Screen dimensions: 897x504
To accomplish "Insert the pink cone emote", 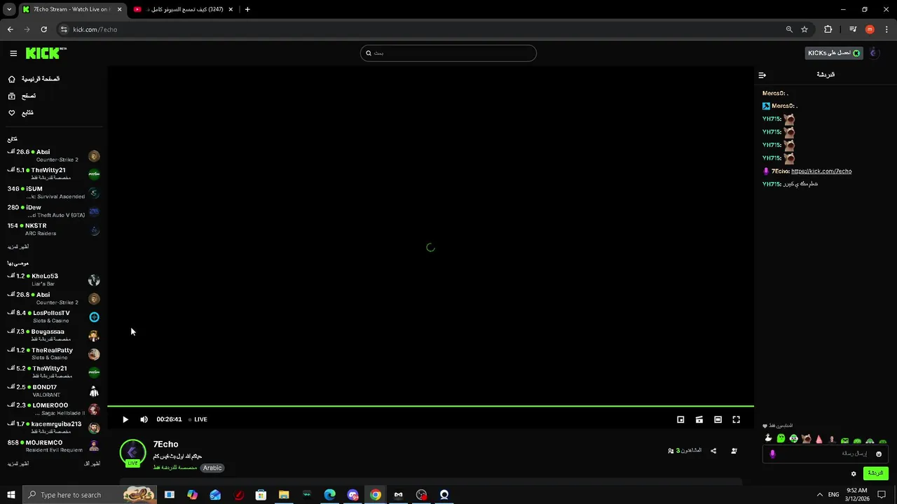I will point(819,439).
